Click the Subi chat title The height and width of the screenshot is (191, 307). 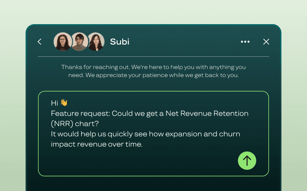(120, 42)
